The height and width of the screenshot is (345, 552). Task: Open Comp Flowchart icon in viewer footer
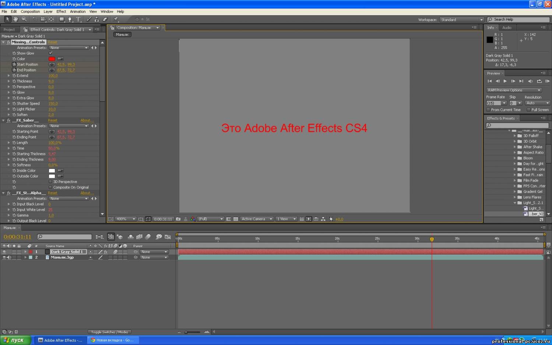click(x=323, y=219)
